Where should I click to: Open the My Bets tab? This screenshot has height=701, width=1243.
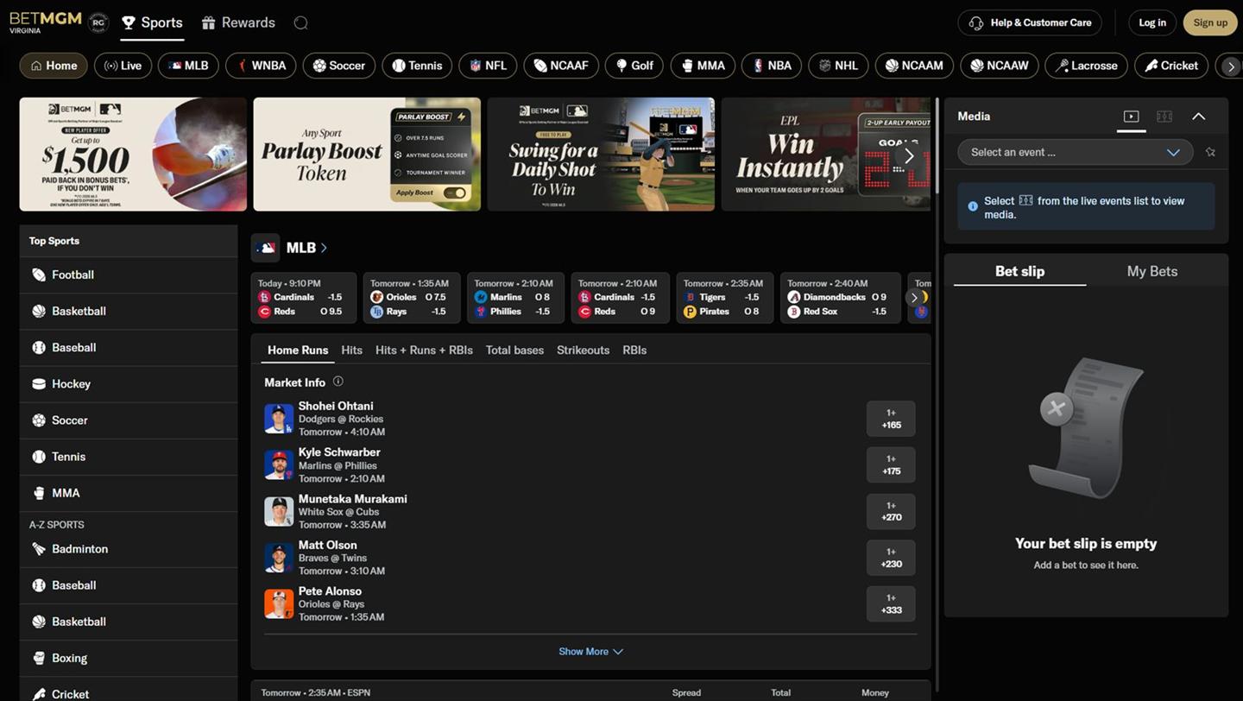[1152, 271]
